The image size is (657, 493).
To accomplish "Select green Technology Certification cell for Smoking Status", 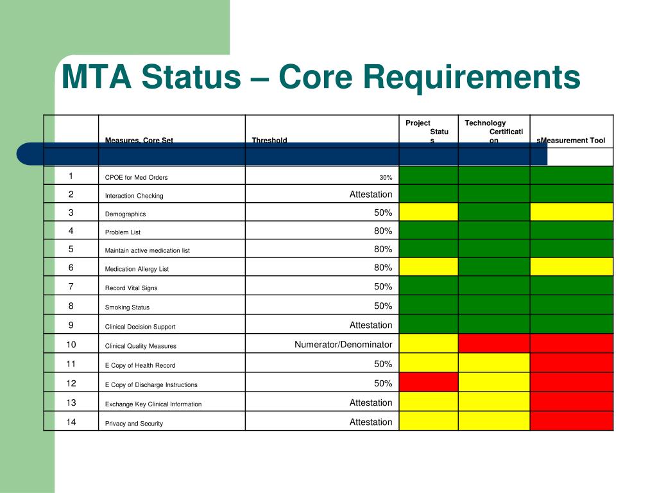I will click(494, 305).
